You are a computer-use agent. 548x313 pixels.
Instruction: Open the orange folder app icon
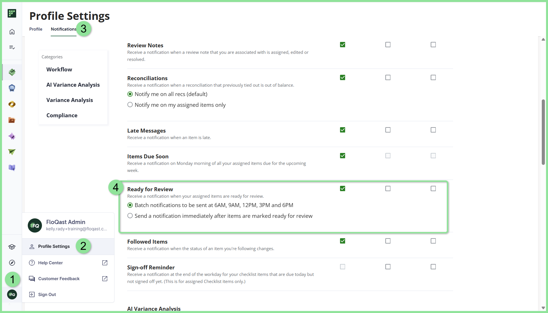pos(12,120)
